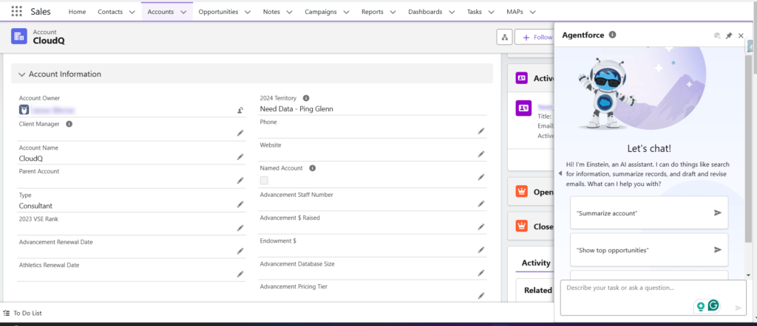Toggle the Named Account checkbox

264,180
